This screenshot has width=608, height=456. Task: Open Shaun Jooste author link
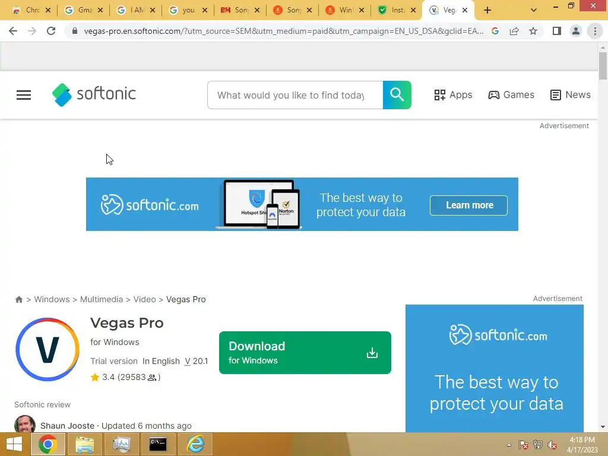(68, 426)
